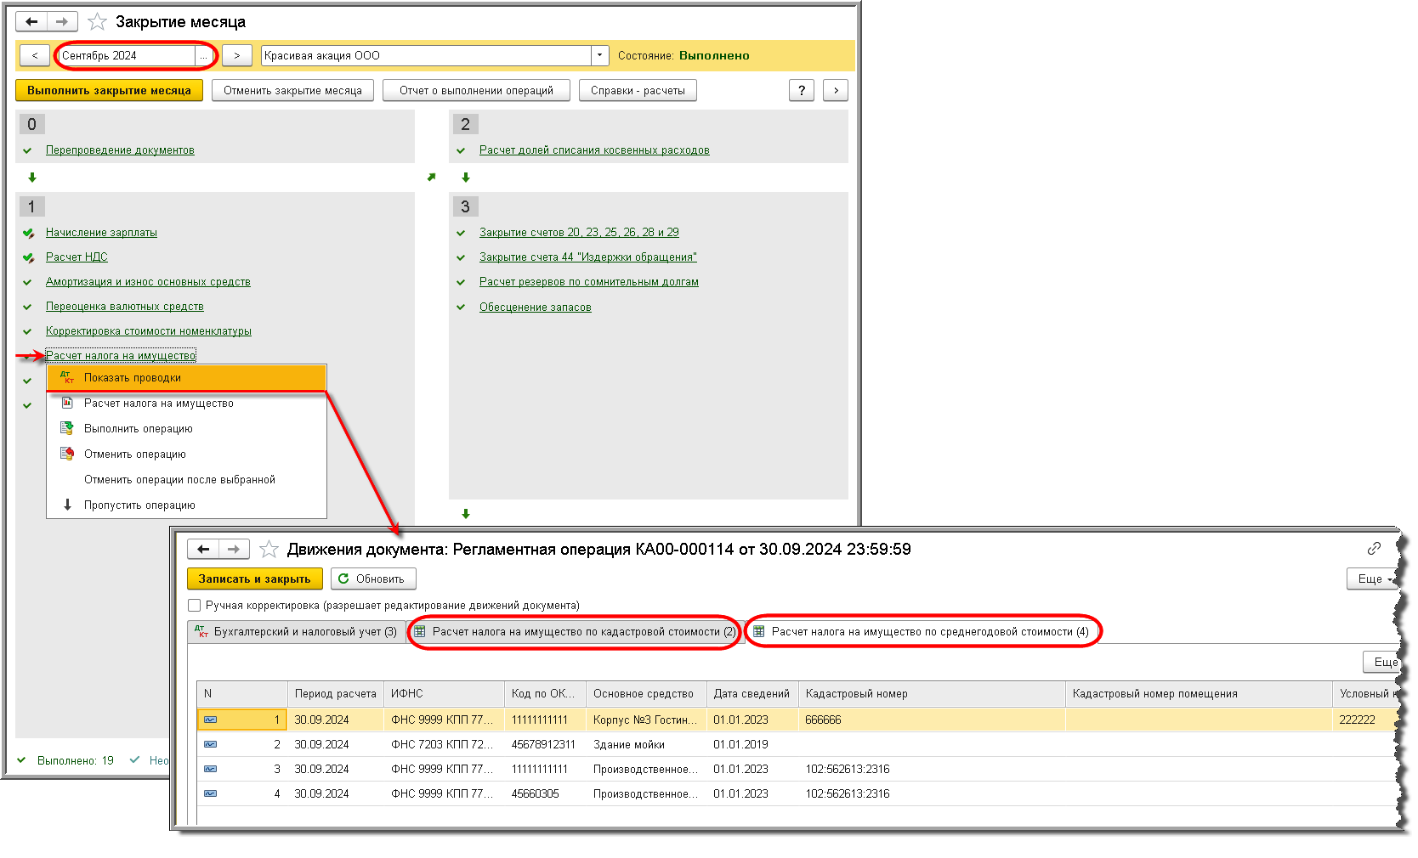
Task: Click cell 45660305 in row 4
Action: [x=545, y=793]
